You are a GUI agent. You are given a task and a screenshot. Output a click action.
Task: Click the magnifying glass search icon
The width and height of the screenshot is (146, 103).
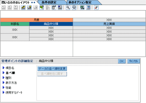tap(68, 7)
